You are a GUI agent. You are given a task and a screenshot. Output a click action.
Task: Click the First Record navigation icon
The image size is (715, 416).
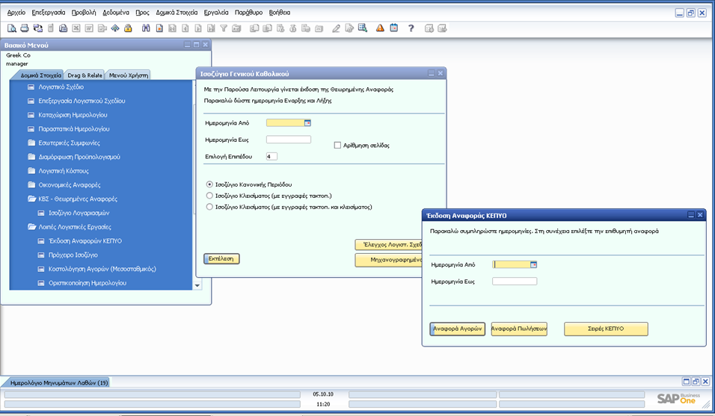click(172, 28)
